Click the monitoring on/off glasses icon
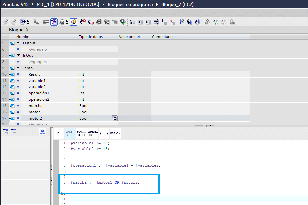 point(216,22)
